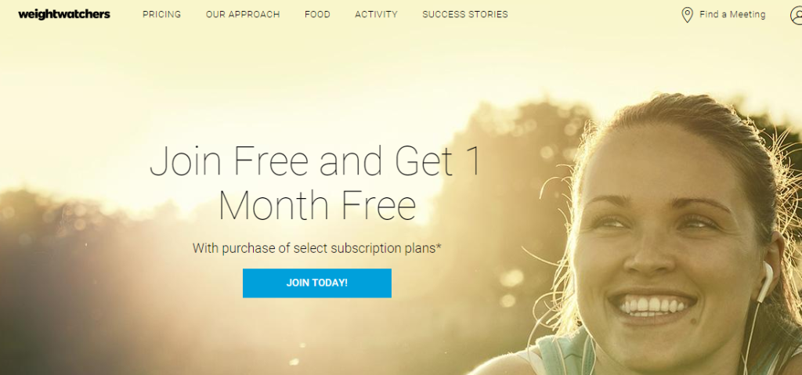Viewport: 802px width, 375px height.
Task: Open the Pricing menu item
Action: pyautogui.click(x=161, y=14)
